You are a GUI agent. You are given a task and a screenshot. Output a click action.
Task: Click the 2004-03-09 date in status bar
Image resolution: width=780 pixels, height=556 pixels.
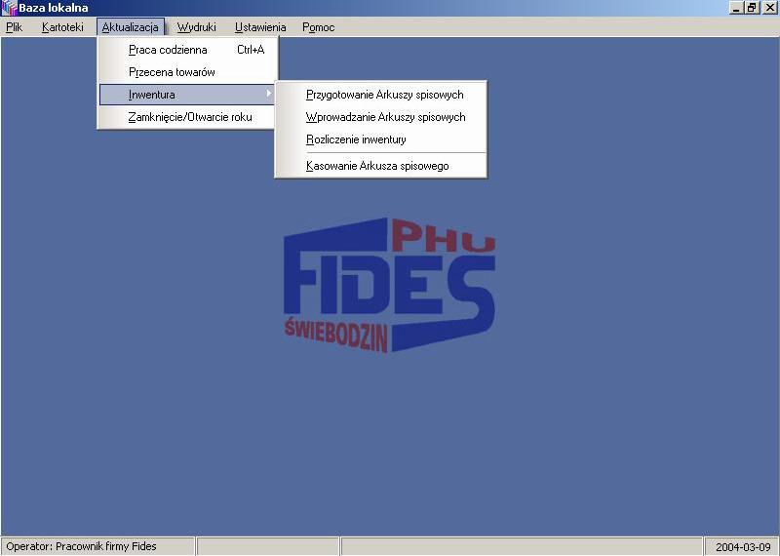click(x=742, y=546)
